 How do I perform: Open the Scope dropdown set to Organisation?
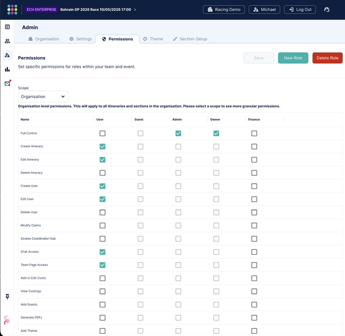pyautogui.click(x=43, y=96)
